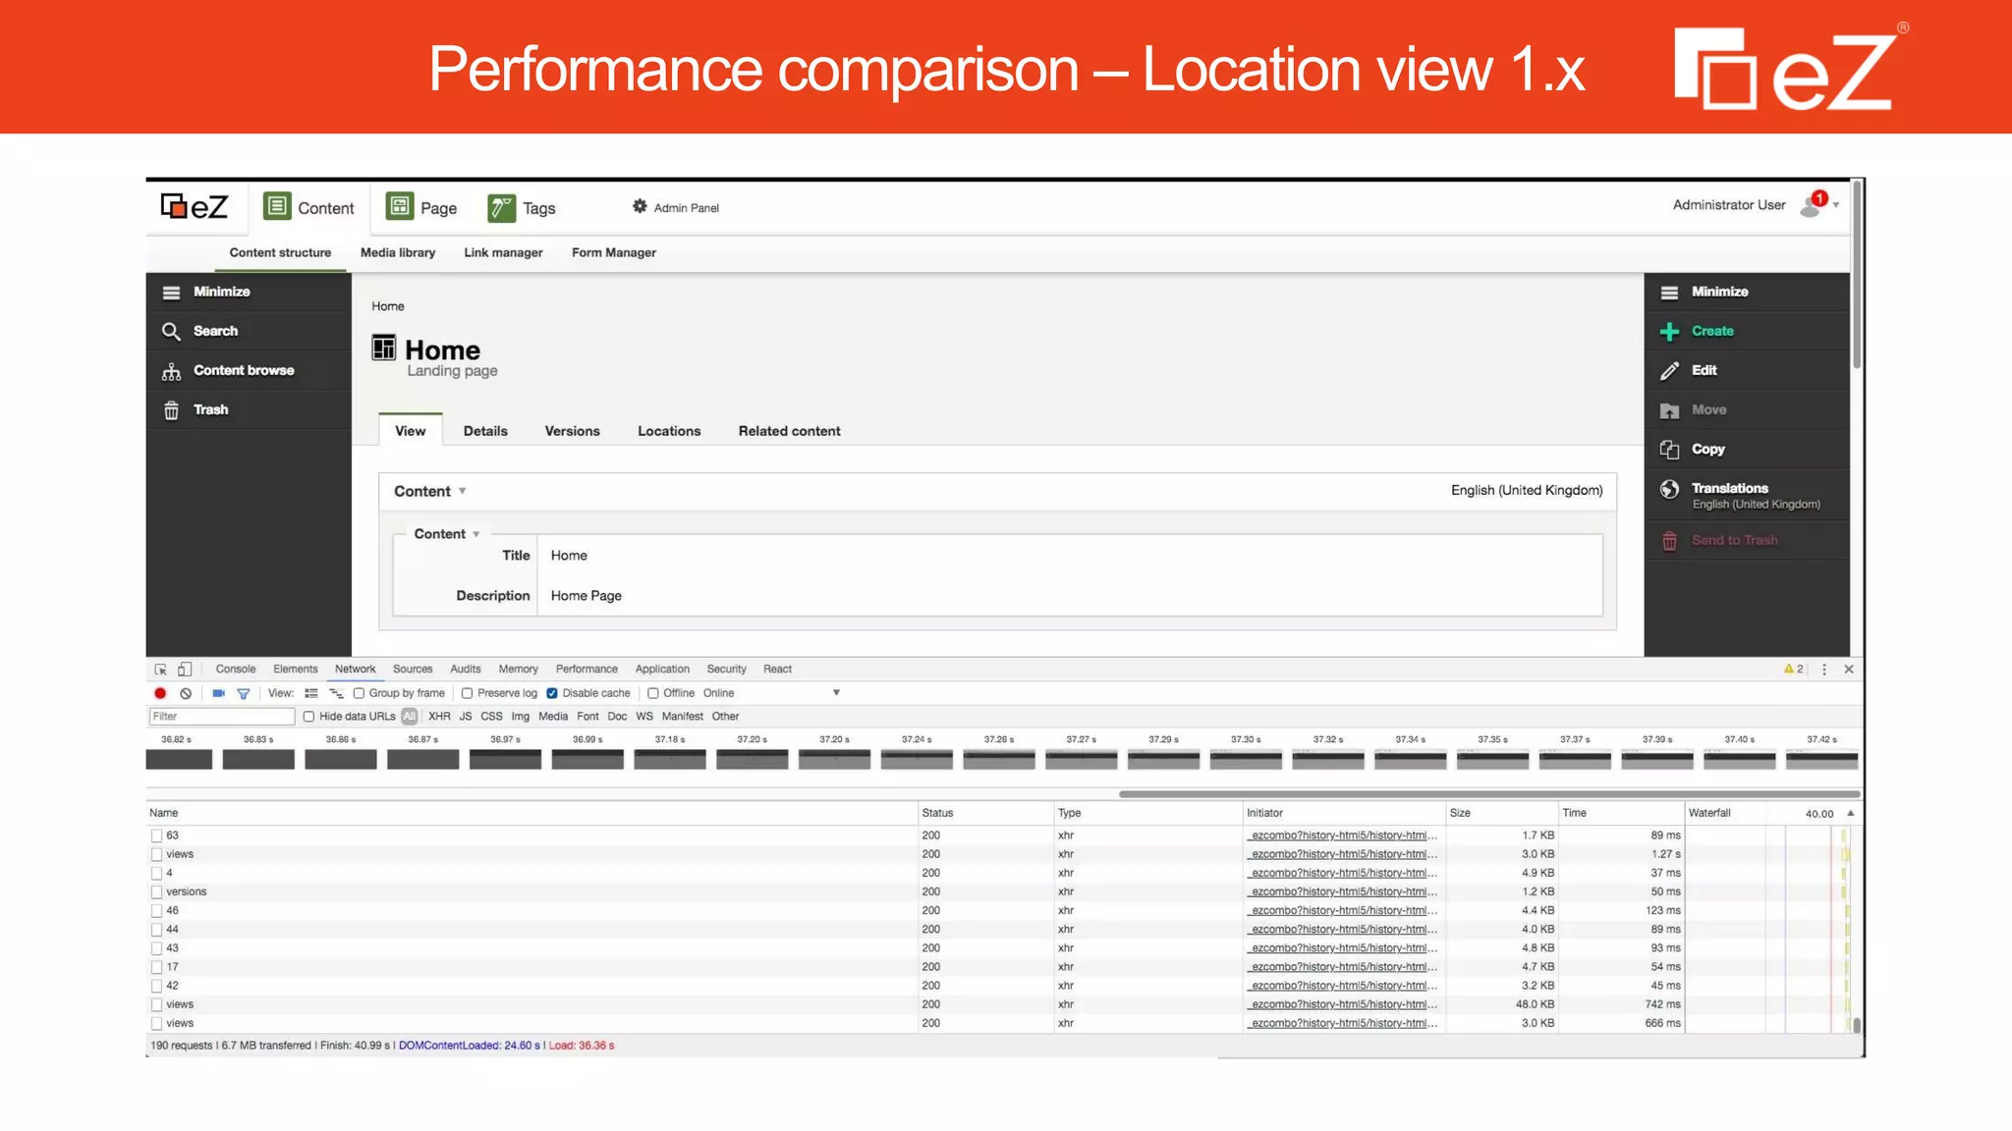Click the network Filter input field
The height and width of the screenshot is (1131, 2012).
click(222, 717)
